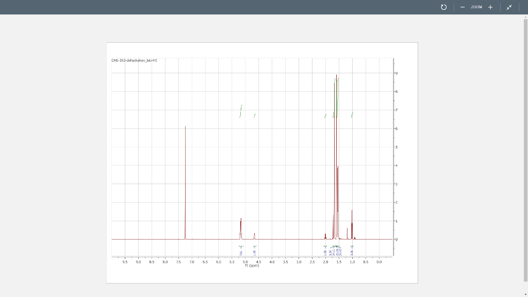Click the vertical scrollbar thumb

[525, 150]
